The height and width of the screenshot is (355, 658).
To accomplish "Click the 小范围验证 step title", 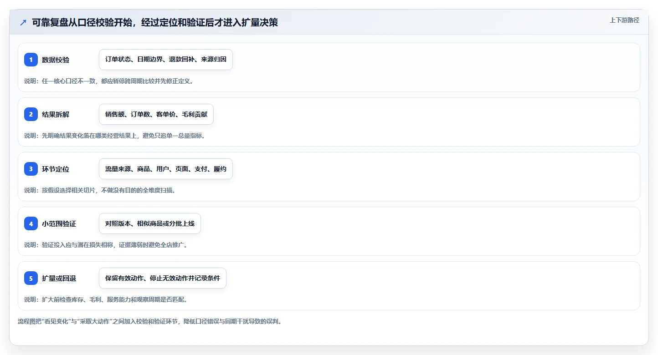I will (59, 223).
